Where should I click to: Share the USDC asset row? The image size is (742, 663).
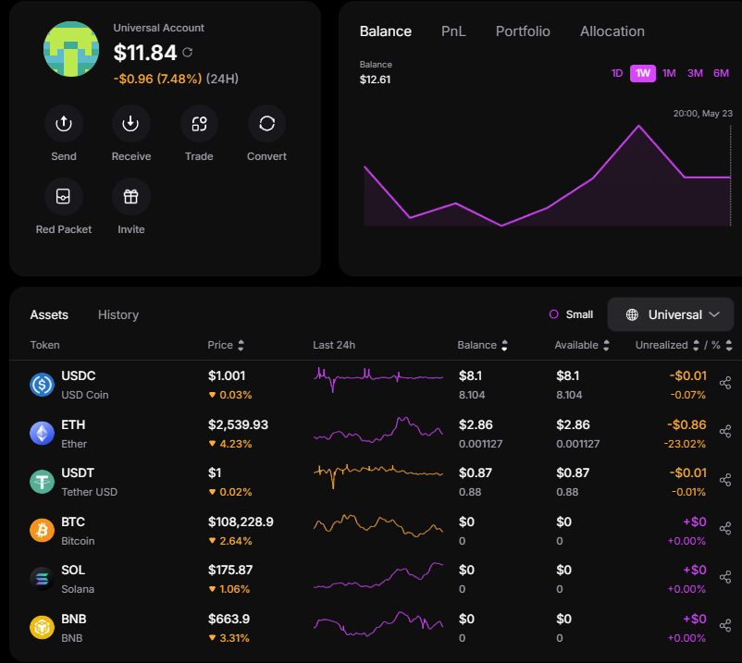coord(725,383)
